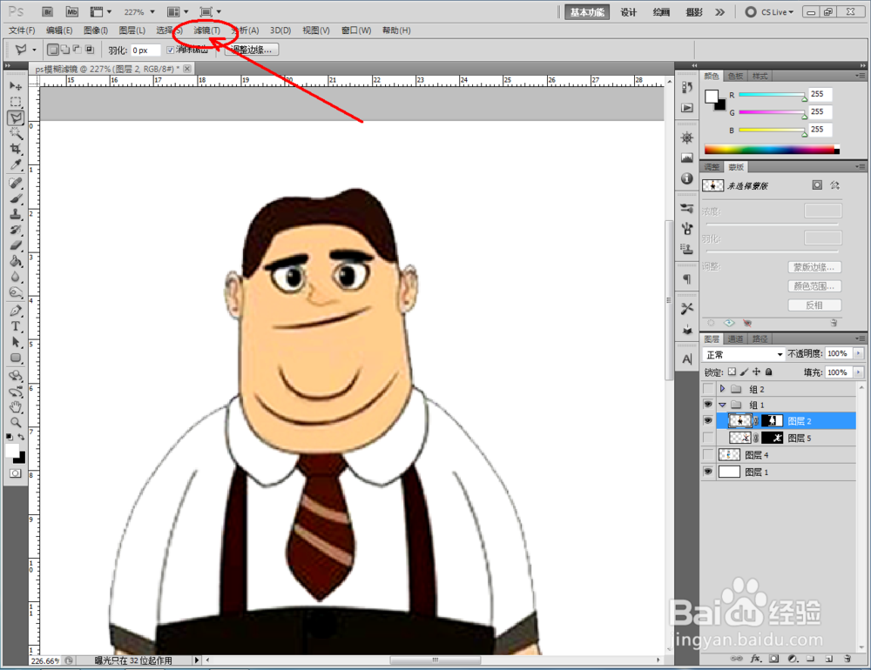Hide the group 组 1
The image size is (871, 670).
[x=708, y=405]
